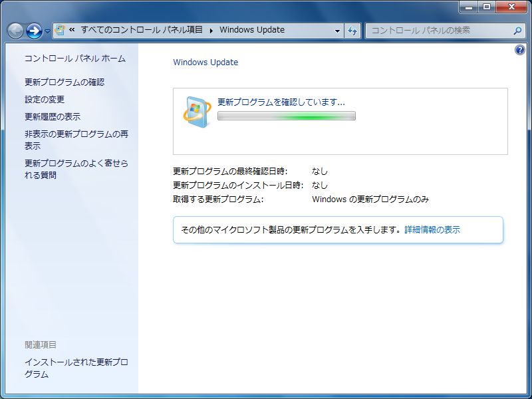The height and width of the screenshot is (399, 532).
Task: Click the refresh button beside address bar
Action: point(352,31)
